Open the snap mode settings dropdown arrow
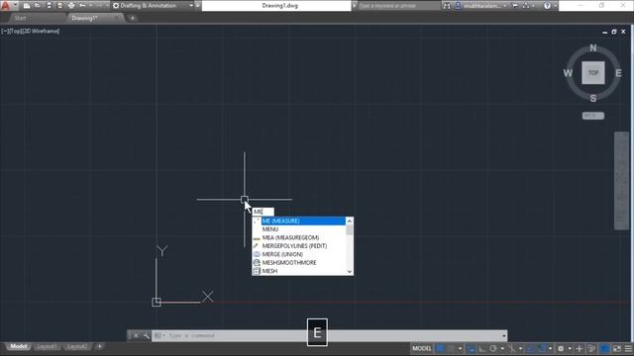This screenshot has height=356, width=634. (460, 348)
